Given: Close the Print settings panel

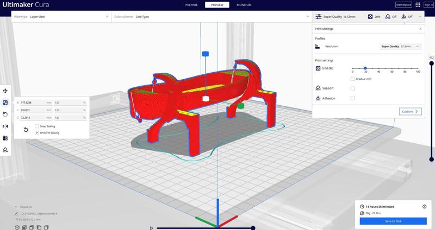Looking at the screenshot, I should (420, 29).
